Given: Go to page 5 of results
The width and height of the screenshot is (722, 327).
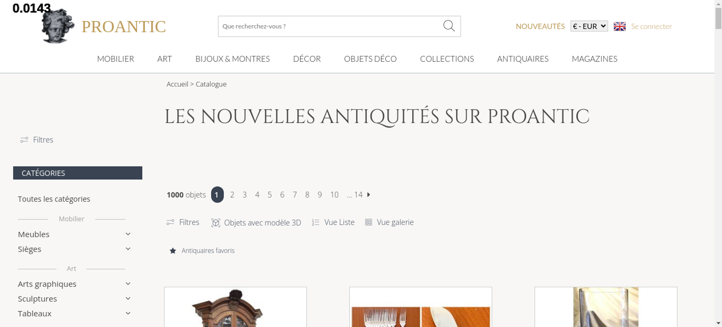Looking at the screenshot, I should point(270,194).
